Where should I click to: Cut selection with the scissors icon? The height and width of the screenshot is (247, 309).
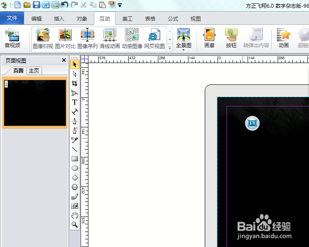click(83, 5)
